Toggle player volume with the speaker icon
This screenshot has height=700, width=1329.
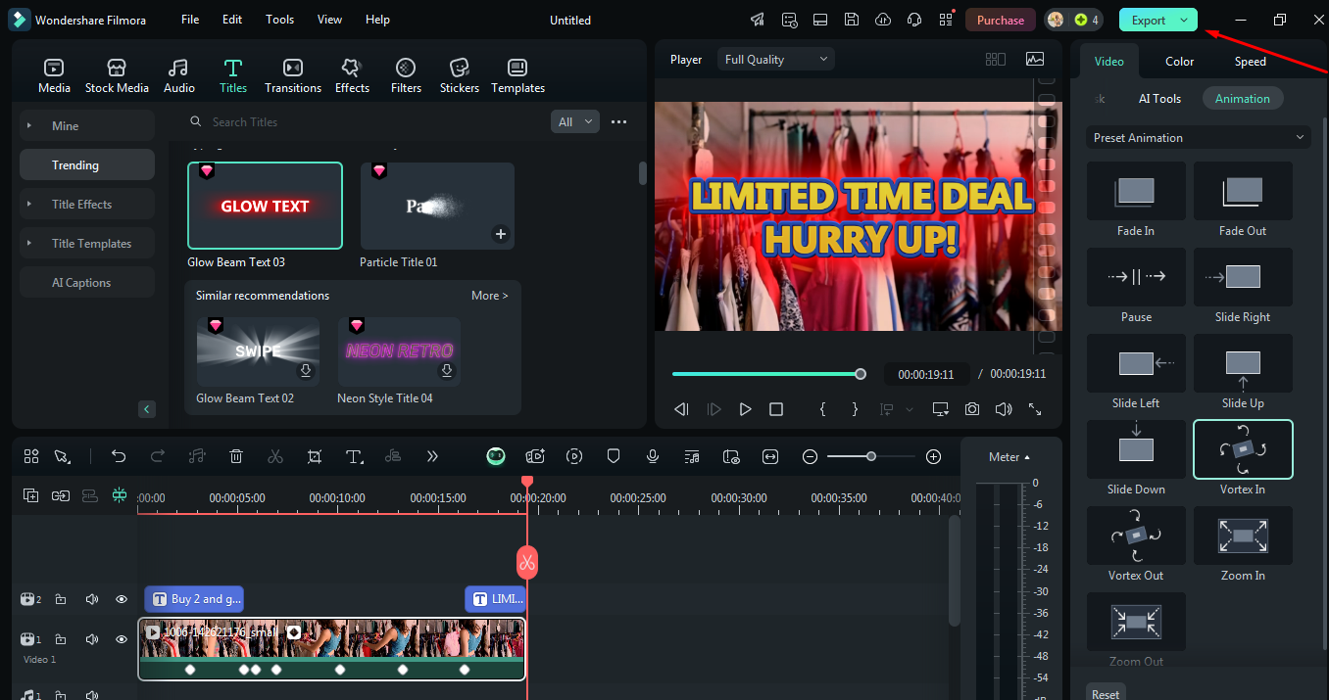tap(1004, 409)
